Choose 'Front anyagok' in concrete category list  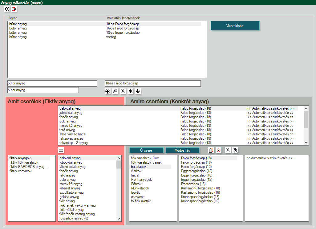(x=141, y=180)
